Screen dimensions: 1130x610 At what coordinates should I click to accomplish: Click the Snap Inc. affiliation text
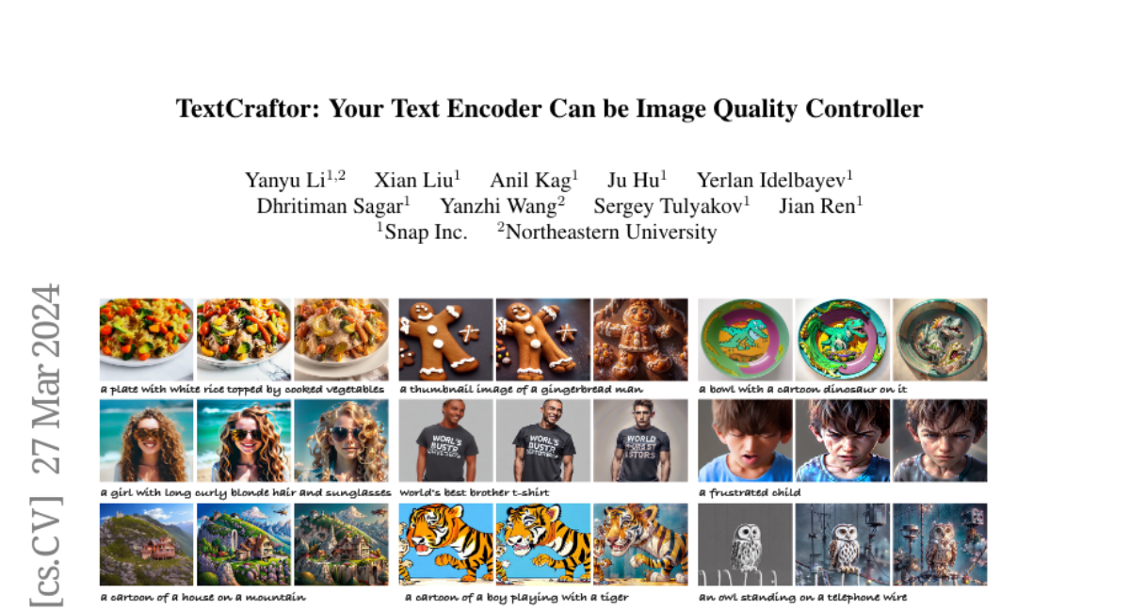[x=423, y=232]
